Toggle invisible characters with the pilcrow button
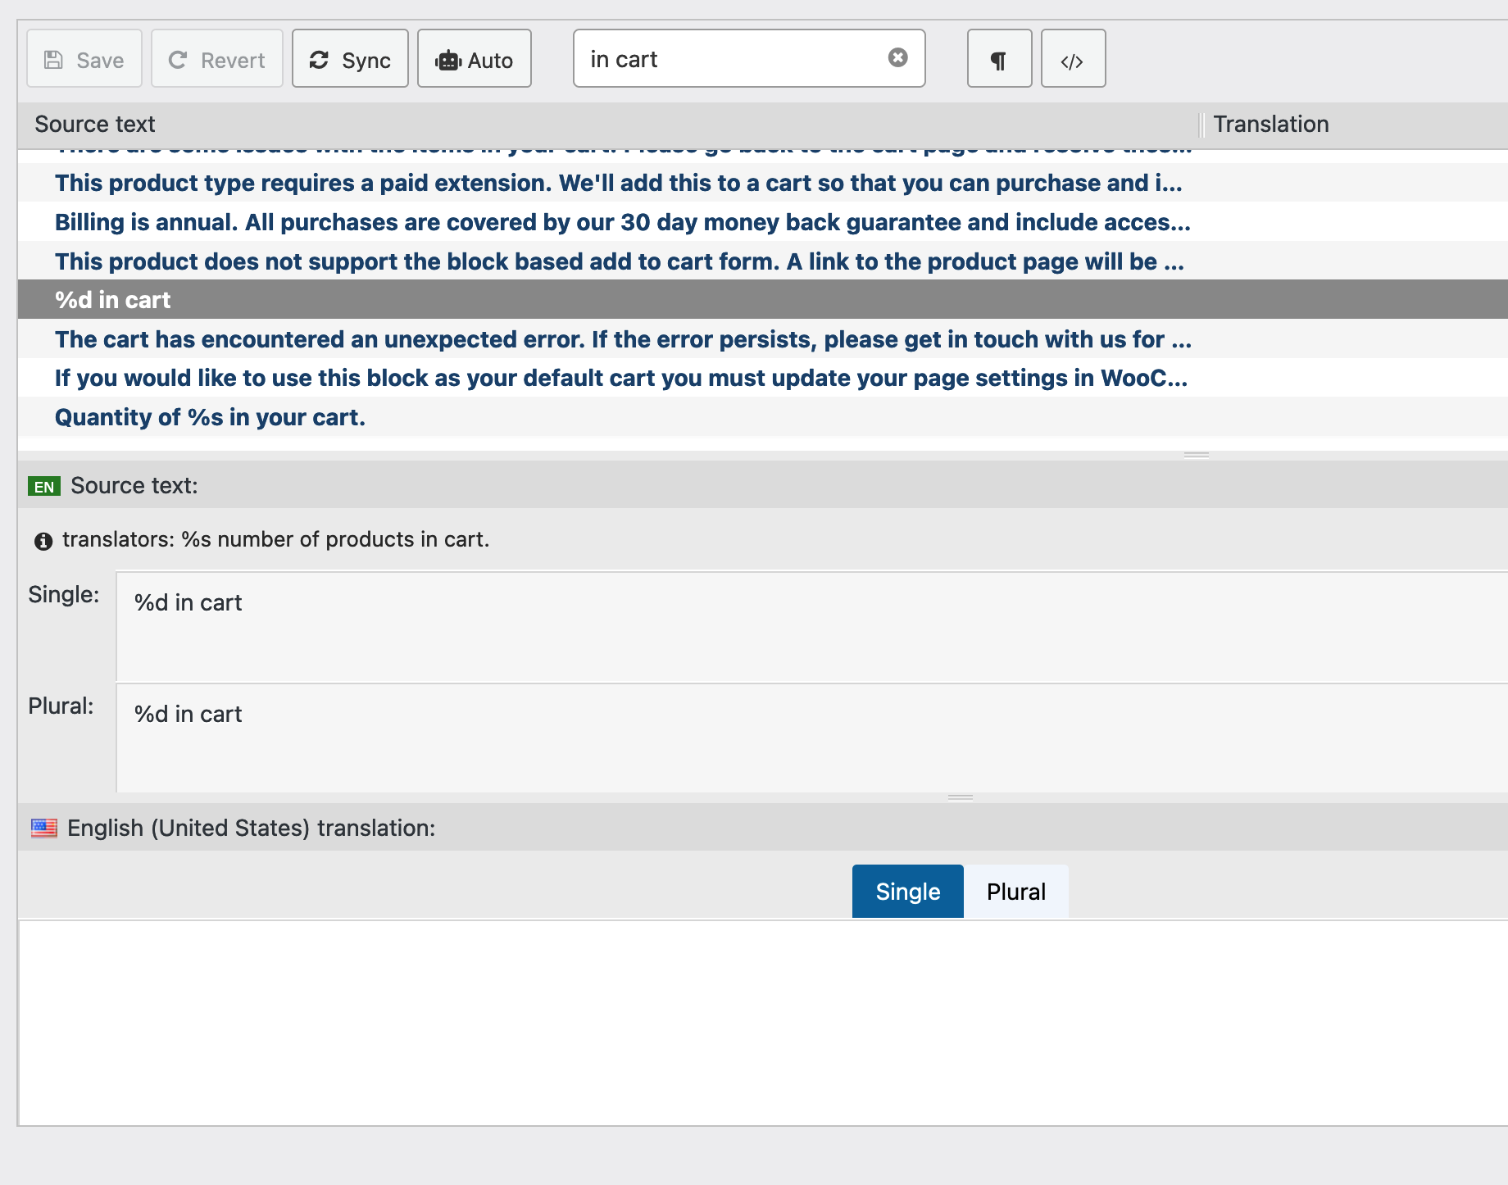Viewport: 1508px width, 1185px height. (x=998, y=59)
